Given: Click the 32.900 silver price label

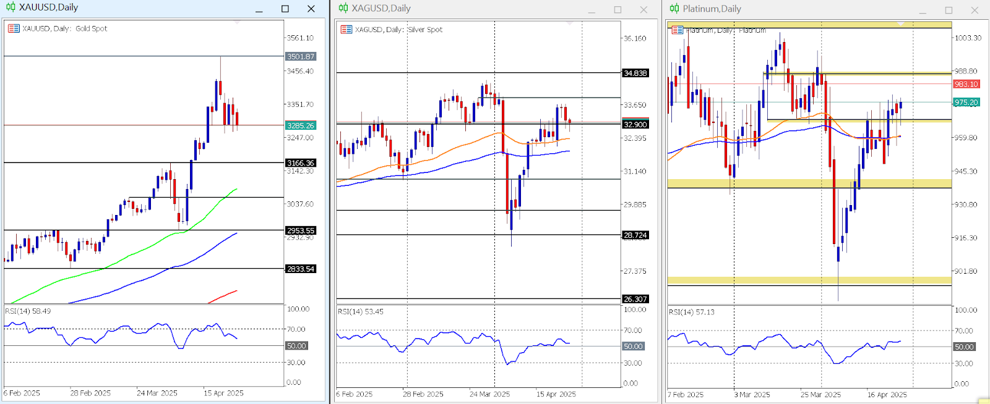Looking at the screenshot, I should pyautogui.click(x=635, y=124).
